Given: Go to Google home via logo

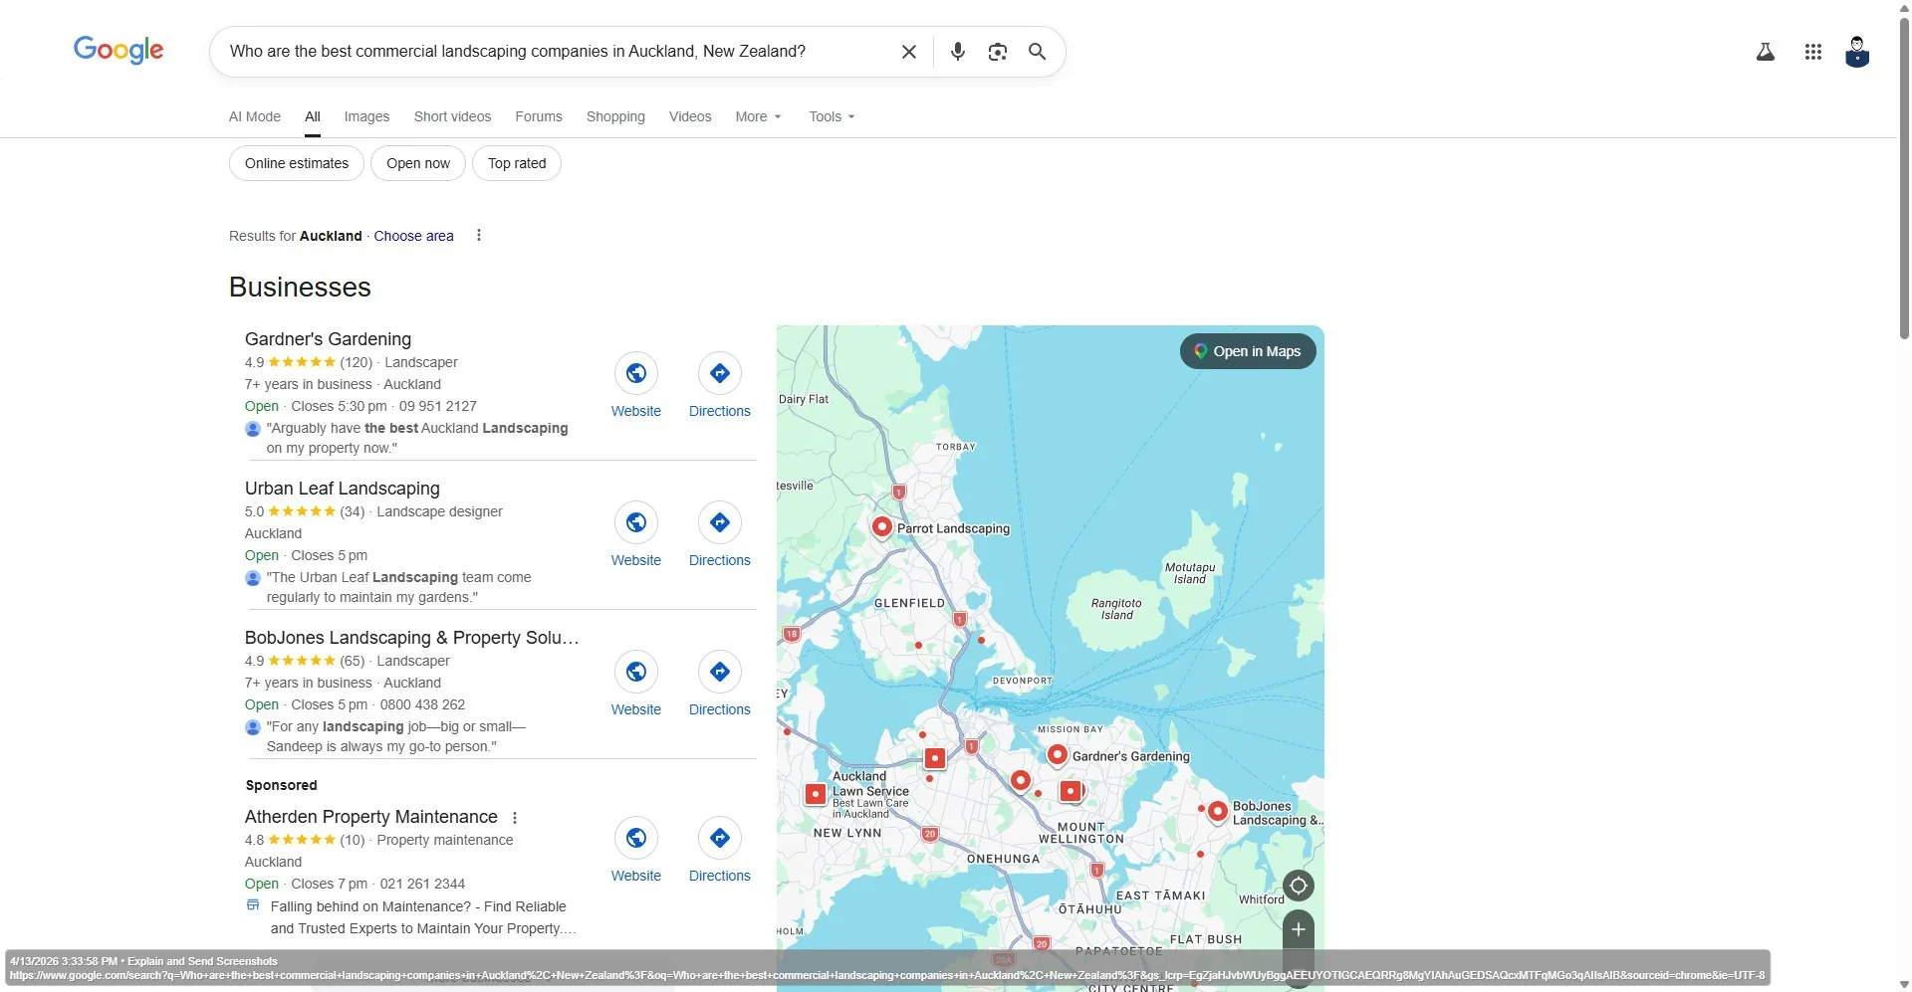Looking at the screenshot, I should coord(119,50).
